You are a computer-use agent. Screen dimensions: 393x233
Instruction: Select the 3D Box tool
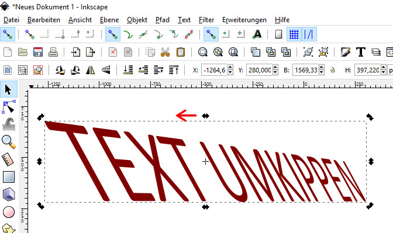(9, 194)
